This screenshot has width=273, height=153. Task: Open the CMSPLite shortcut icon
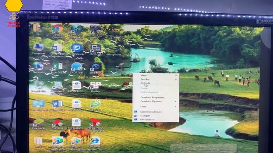[x=57, y=124]
